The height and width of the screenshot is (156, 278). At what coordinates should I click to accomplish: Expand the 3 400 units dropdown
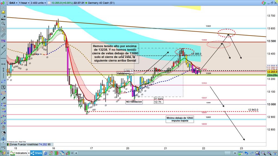coord(41,3)
